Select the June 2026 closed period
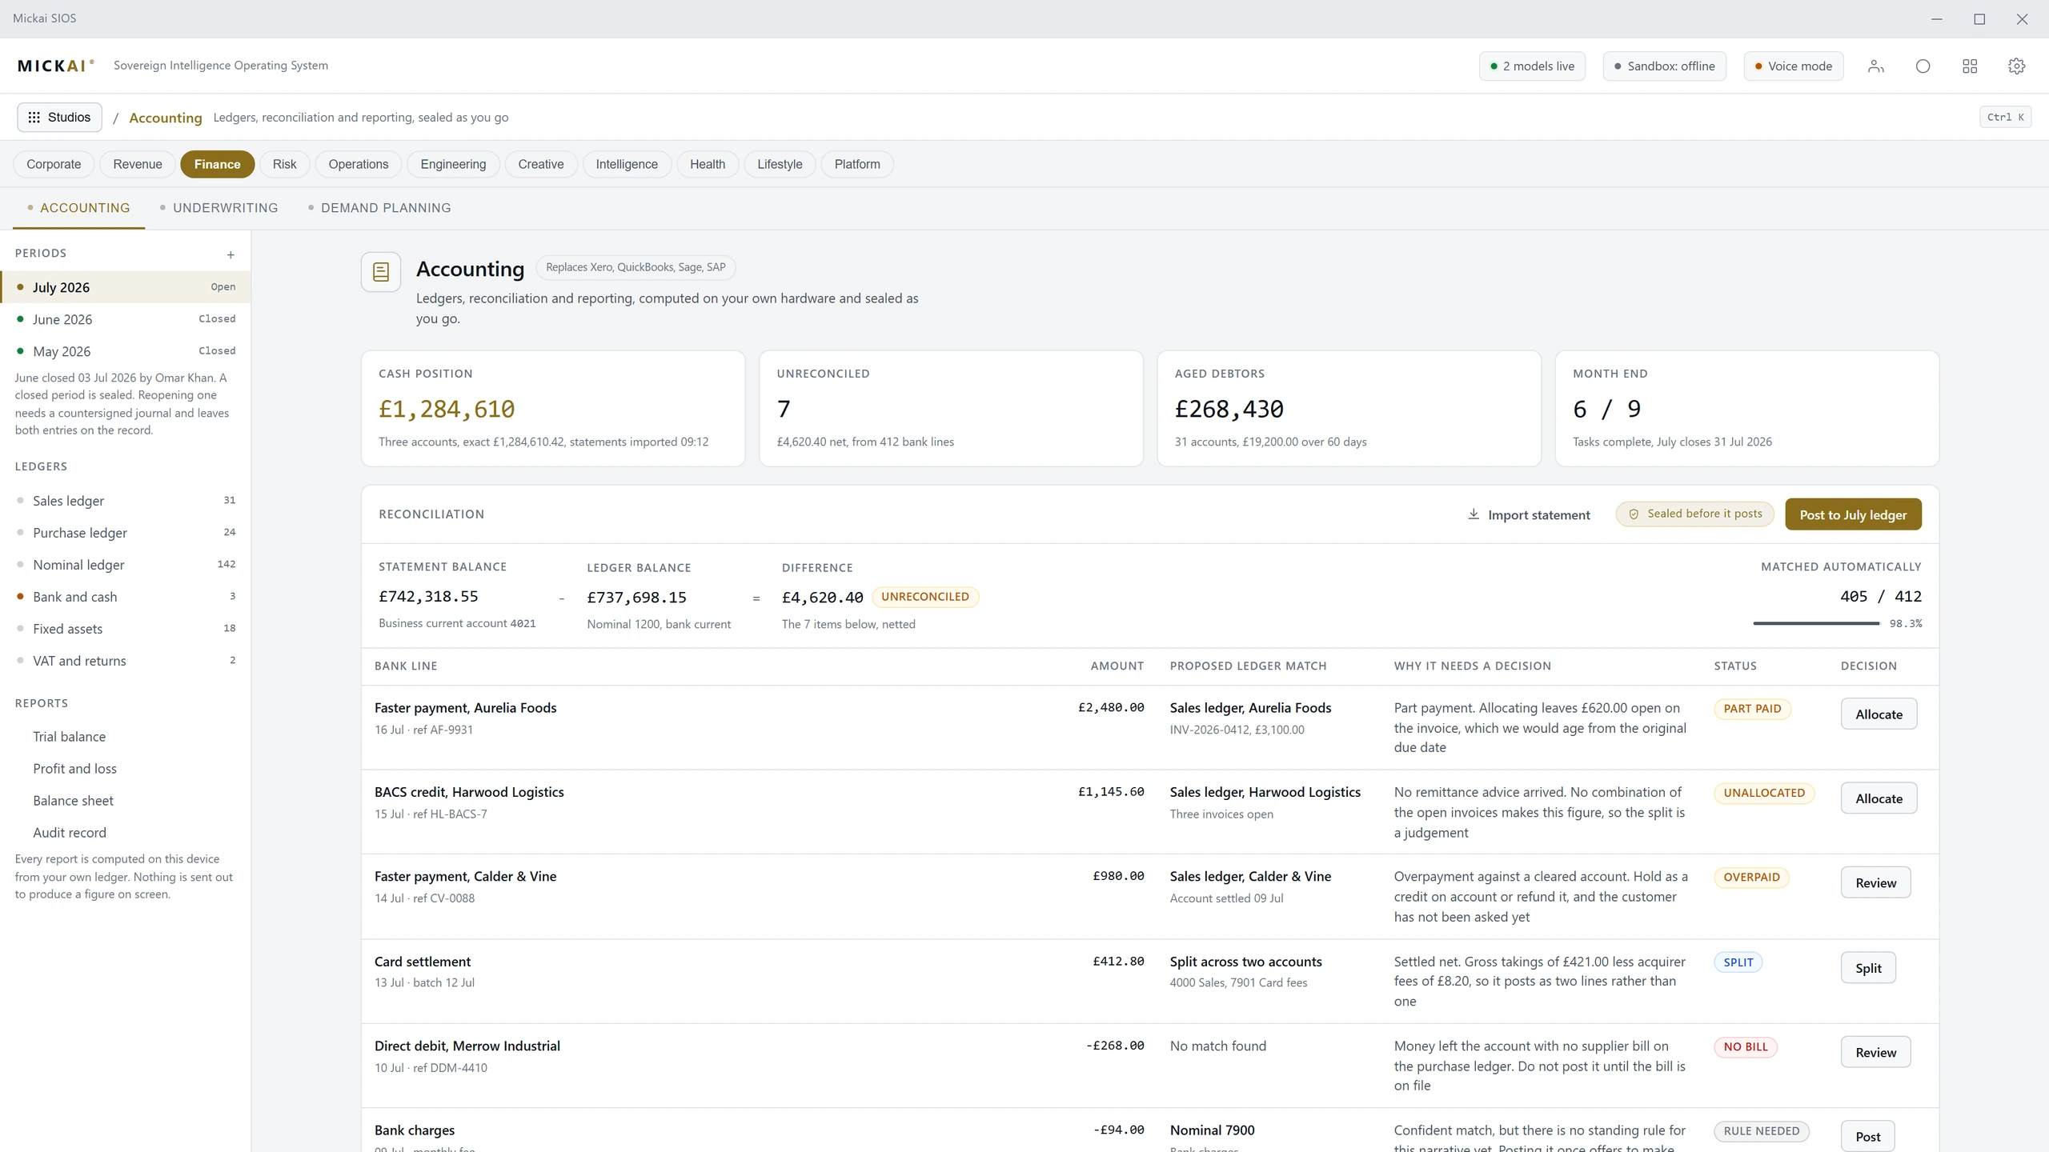The height and width of the screenshot is (1152, 2049). (126, 319)
